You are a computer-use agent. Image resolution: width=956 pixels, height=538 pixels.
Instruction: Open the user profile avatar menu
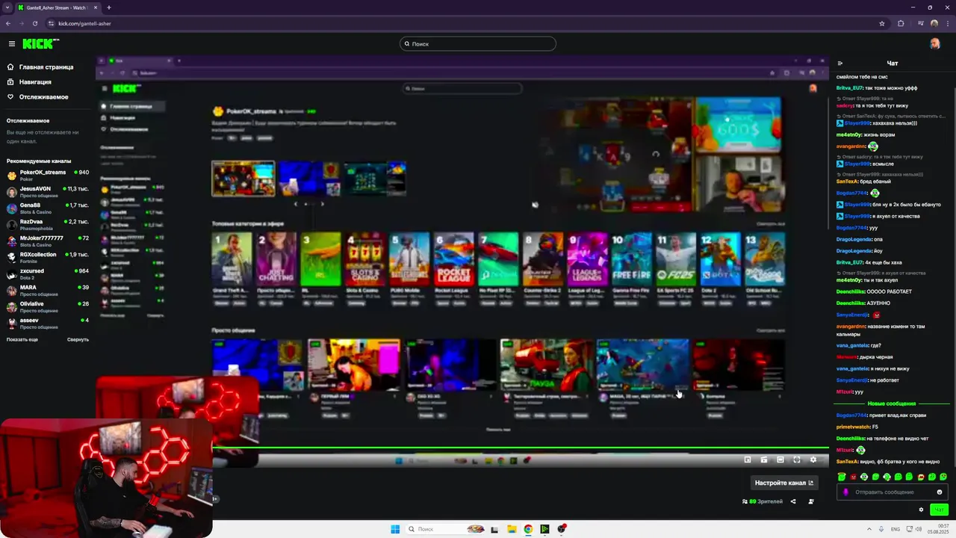pos(934,44)
